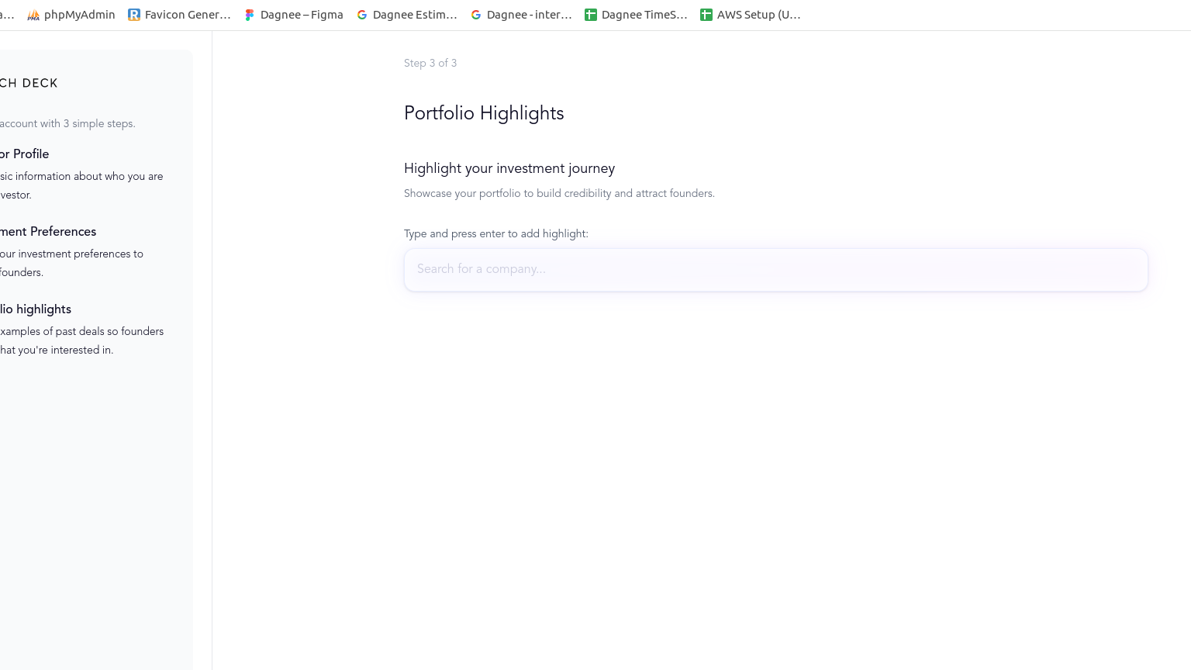The width and height of the screenshot is (1191, 670).
Task: Select the Portfolio highlights sidebar step
Action: tap(36, 309)
